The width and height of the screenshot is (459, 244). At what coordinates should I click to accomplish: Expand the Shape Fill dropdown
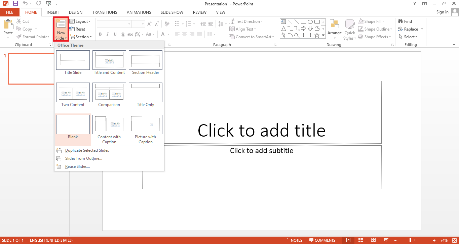(371, 21)
